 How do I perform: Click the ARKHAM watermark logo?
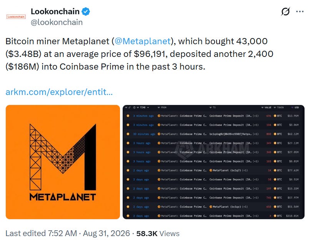point(212,149)
